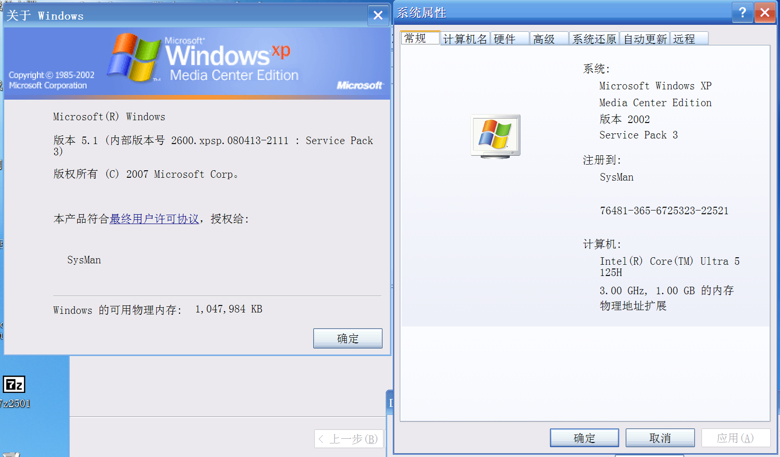The image size is (780, 457).
Task: Click the 上一步(B) back button
Action: pyautogui.click(x=348, y=439)
